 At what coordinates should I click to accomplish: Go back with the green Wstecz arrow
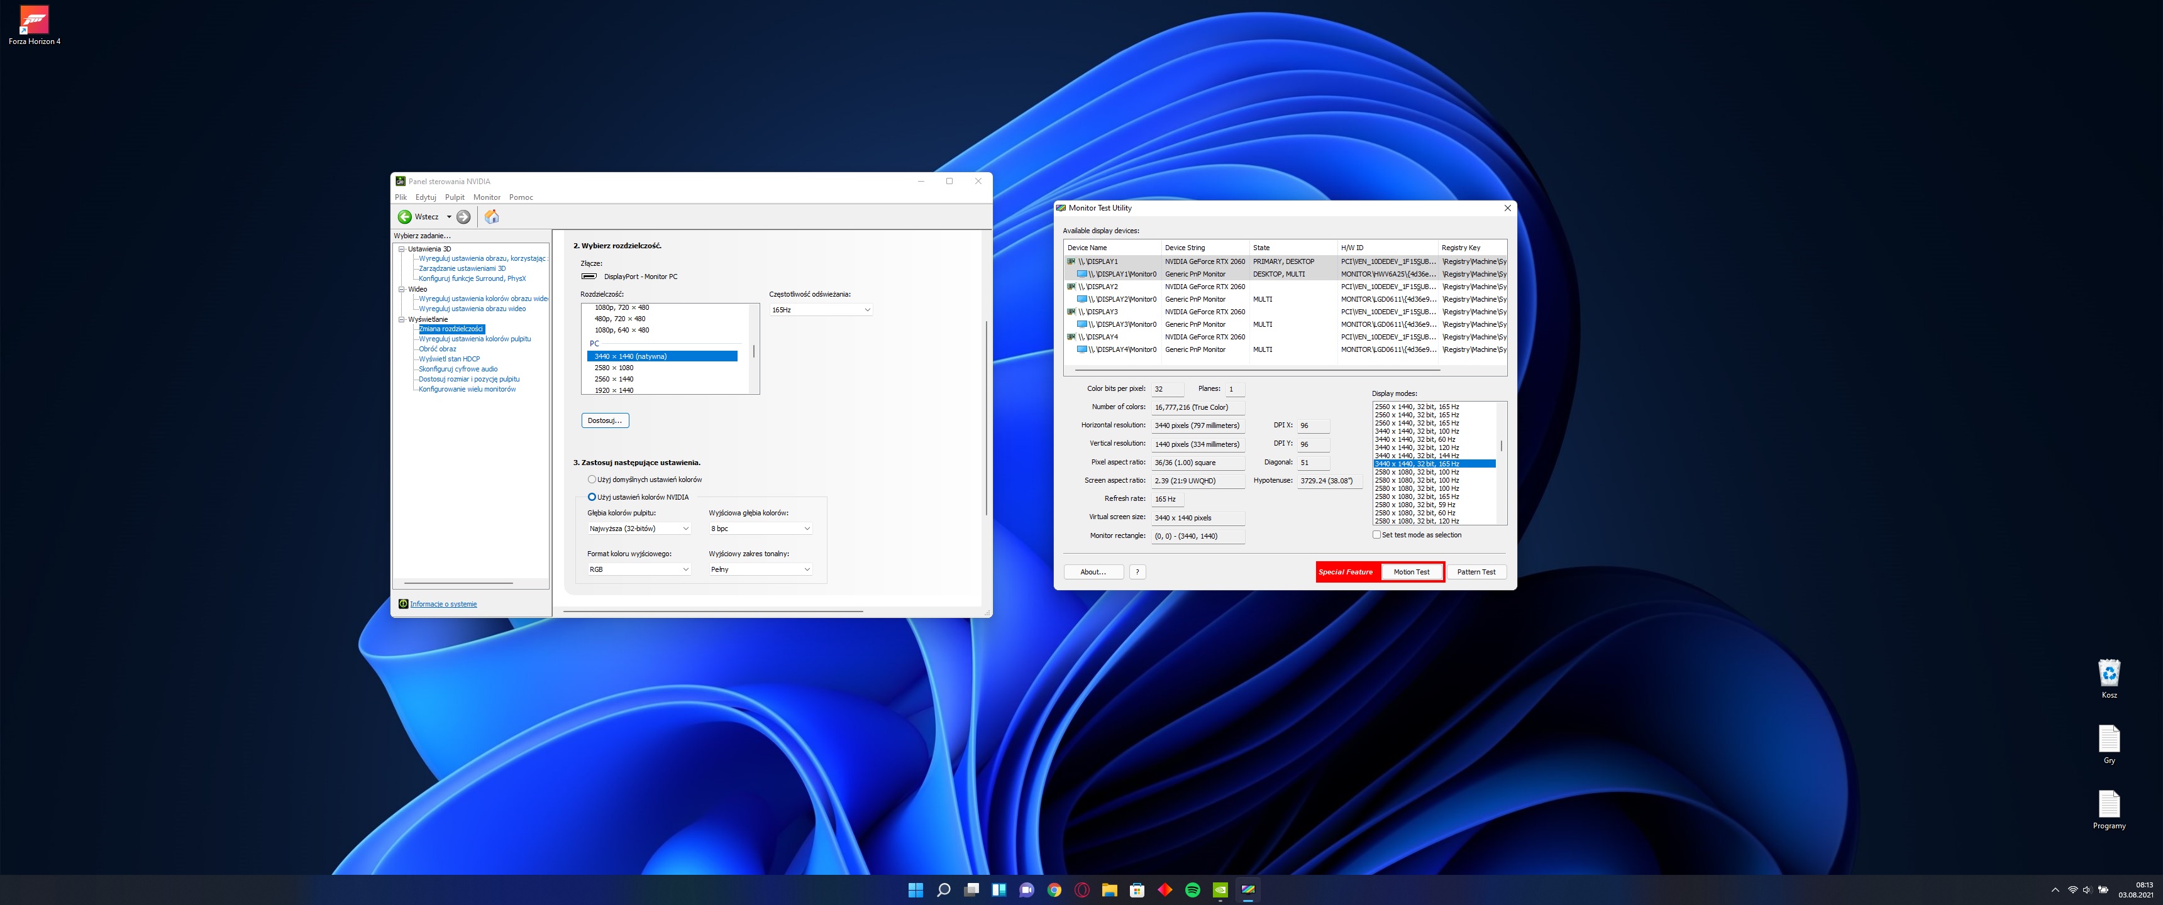pos(405,217)
